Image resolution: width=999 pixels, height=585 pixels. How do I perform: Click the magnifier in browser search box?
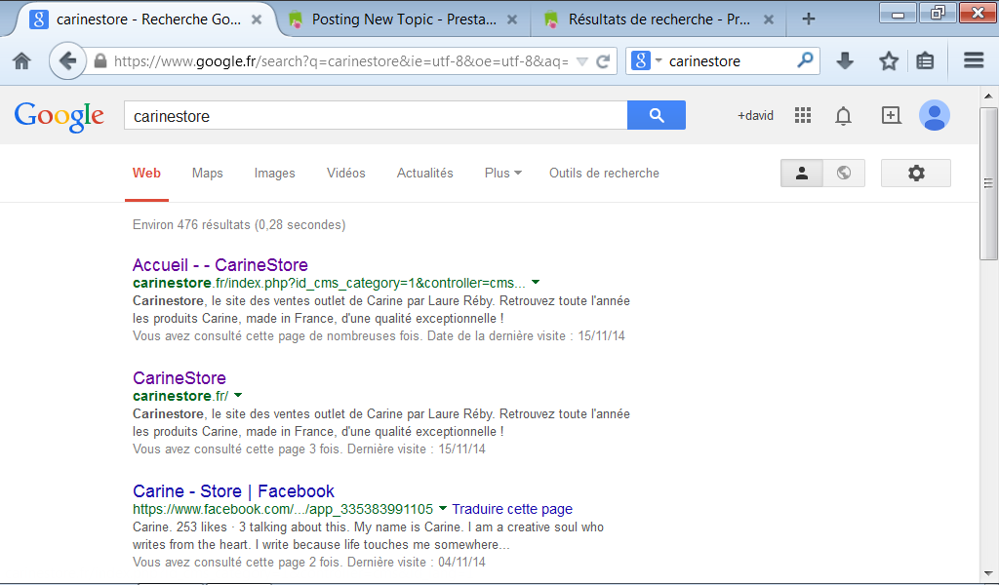(x=805, y=60)
